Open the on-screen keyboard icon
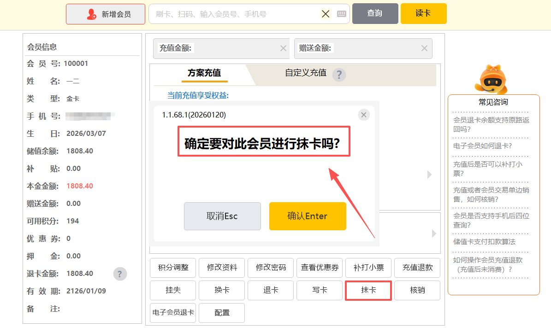 point(341,14)
